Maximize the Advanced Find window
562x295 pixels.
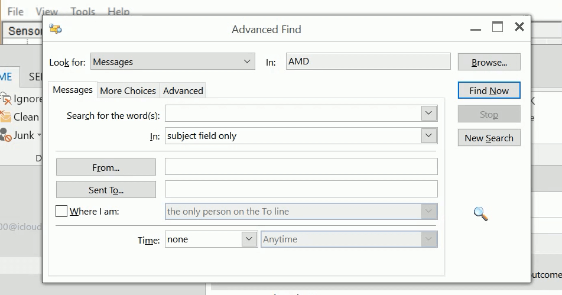tap(498, 27)
